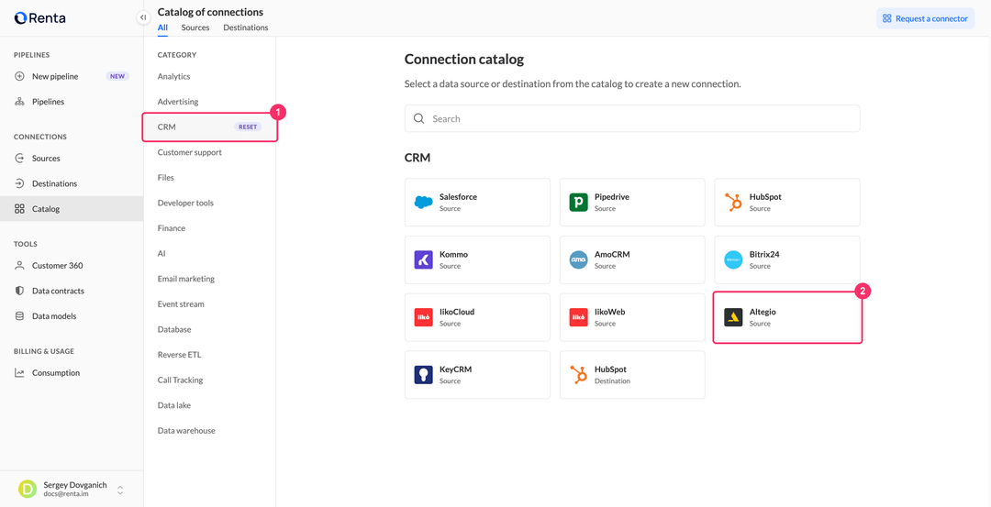This screenshot has width=991, height=507.
Task: Click the NEW badge beside New pipeline
Action: (117, 76)
